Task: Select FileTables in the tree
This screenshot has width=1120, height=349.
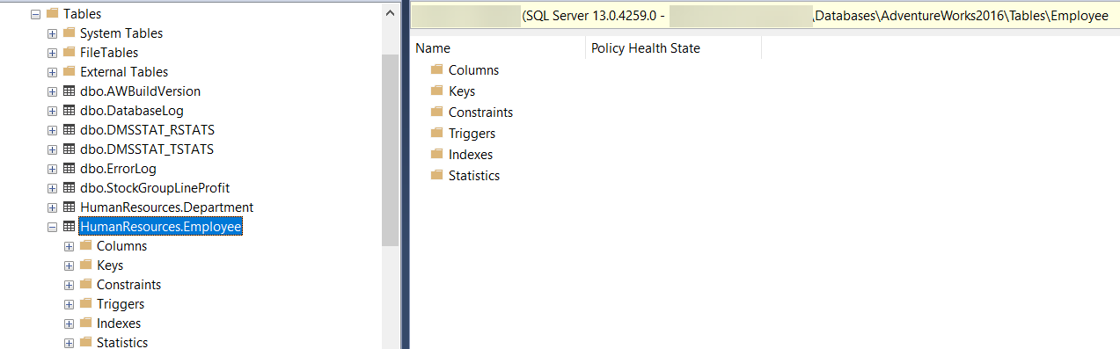Action: point(109,53)
